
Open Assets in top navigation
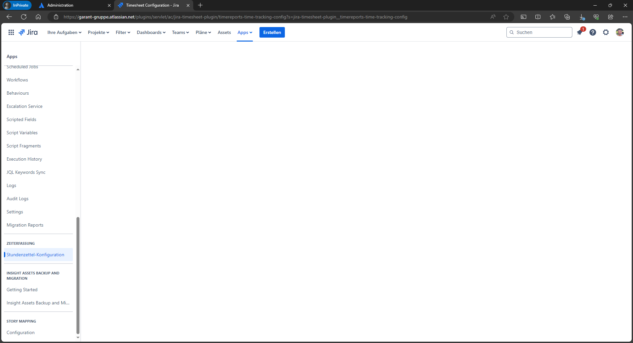click(x=224, y=32)
